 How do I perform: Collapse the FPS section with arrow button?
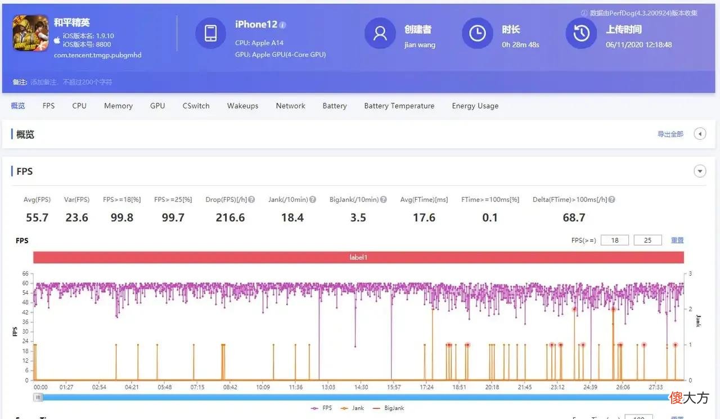point(700,171)
